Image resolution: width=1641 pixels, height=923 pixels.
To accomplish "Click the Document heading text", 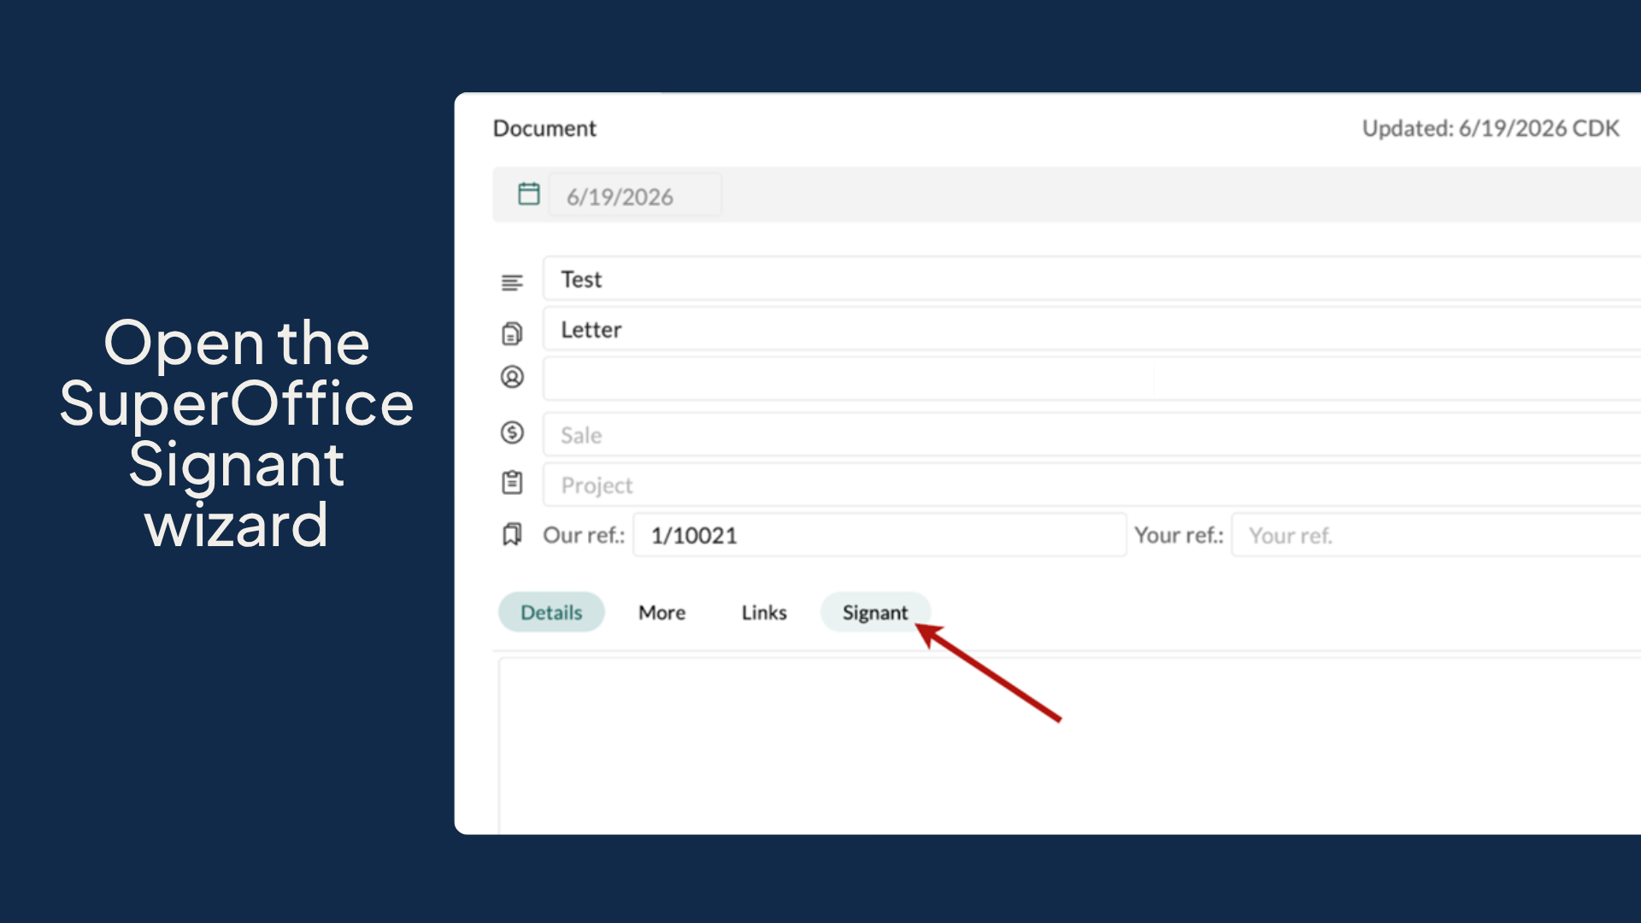I will pyautogui.click(x=544, y=128).
